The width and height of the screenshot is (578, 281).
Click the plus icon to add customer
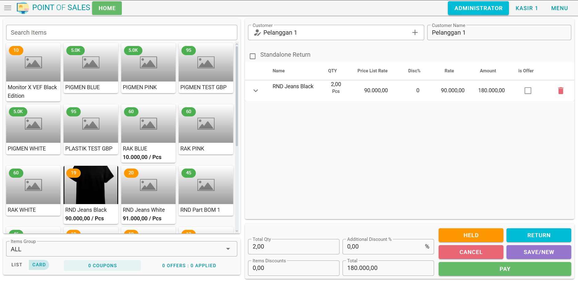[415, 32]
